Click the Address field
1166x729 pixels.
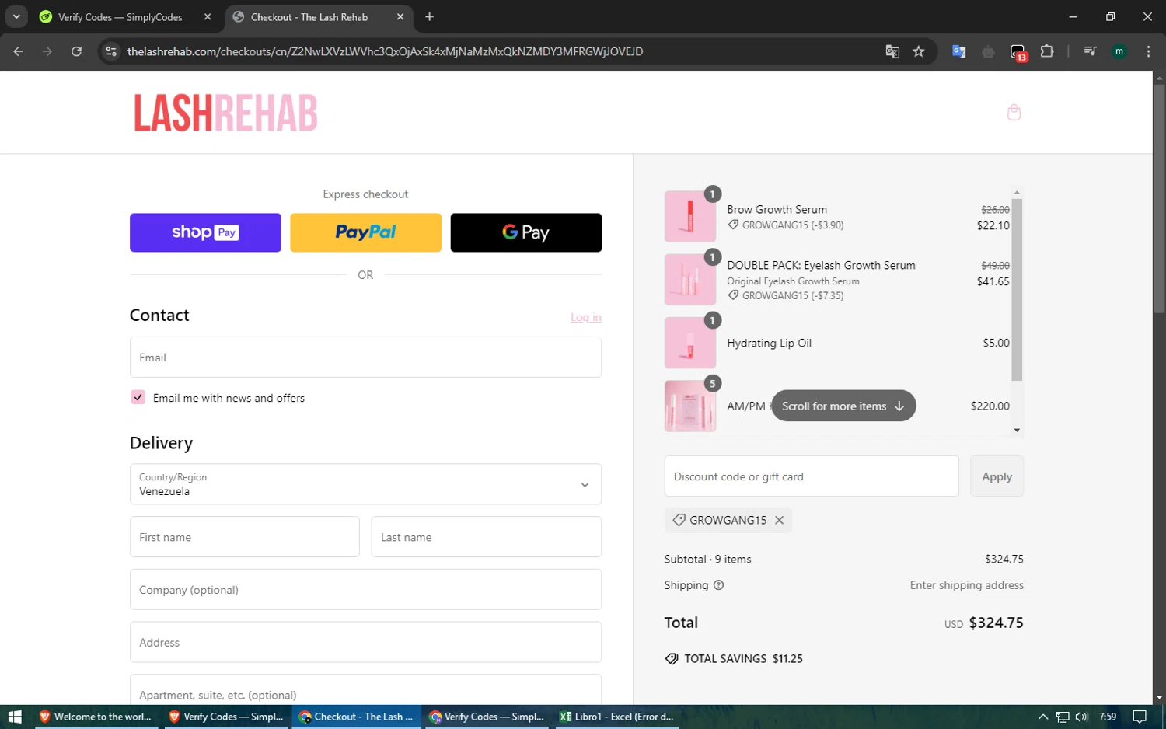point(365,642)
